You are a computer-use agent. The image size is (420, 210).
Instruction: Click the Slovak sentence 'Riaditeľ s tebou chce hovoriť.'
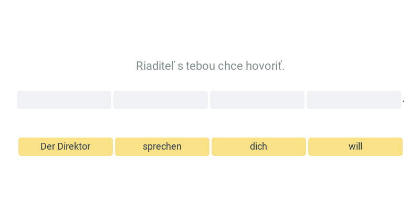point(211,66)
